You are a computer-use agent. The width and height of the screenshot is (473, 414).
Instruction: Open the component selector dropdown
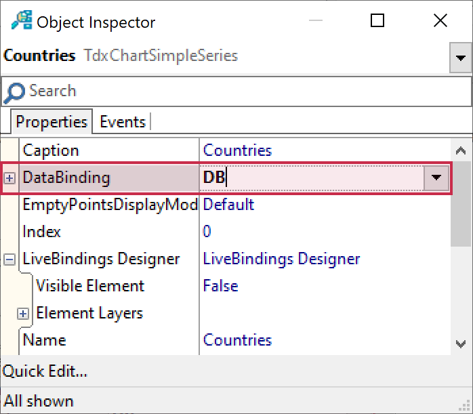point(461,58)
